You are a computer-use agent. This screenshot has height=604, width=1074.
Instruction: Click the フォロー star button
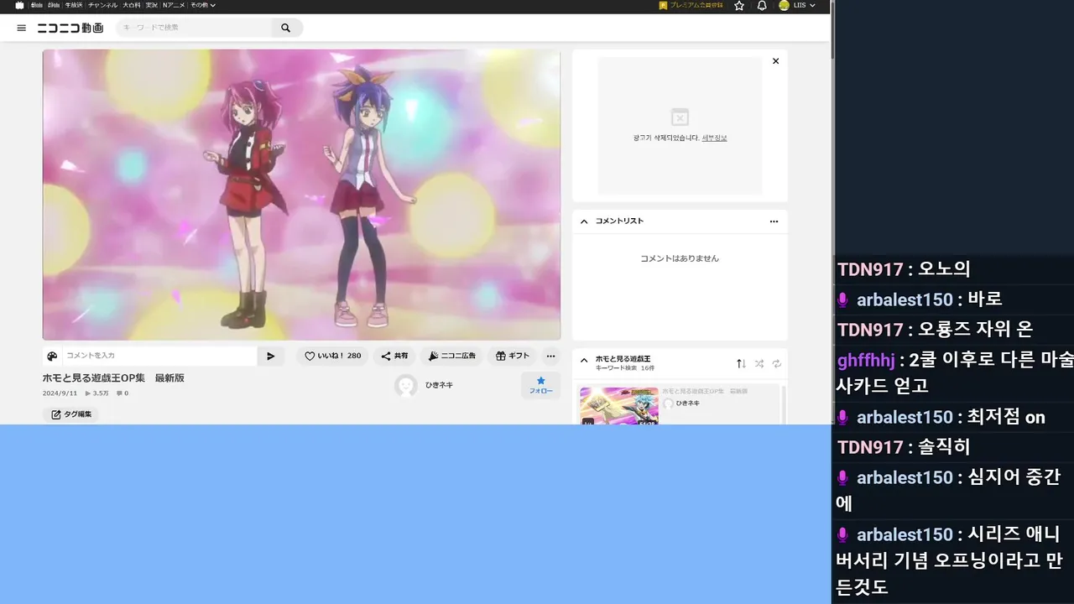click(x=540, y=385)
